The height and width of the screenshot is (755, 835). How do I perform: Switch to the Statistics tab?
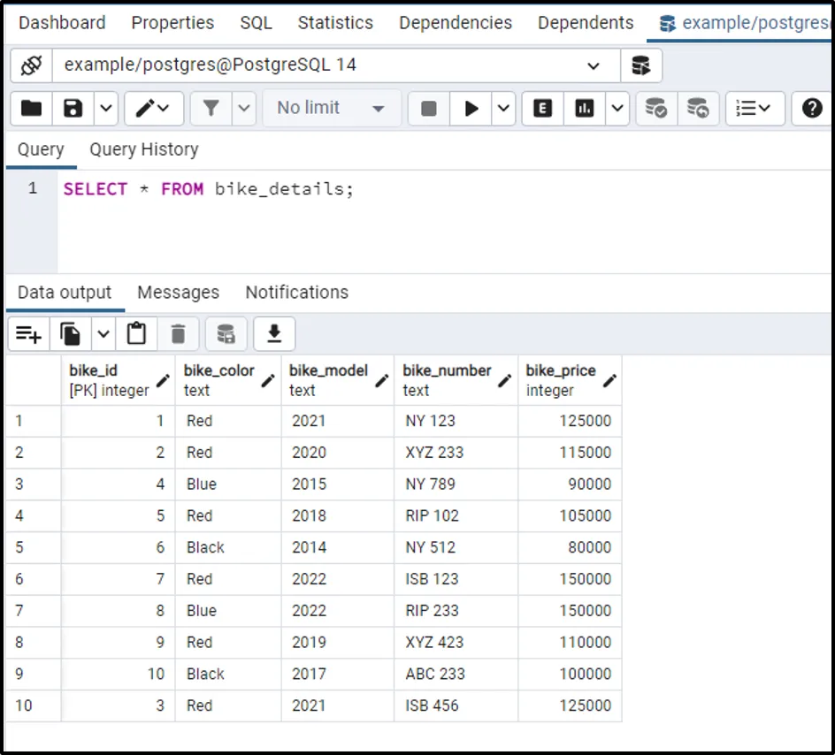(335, 23)
